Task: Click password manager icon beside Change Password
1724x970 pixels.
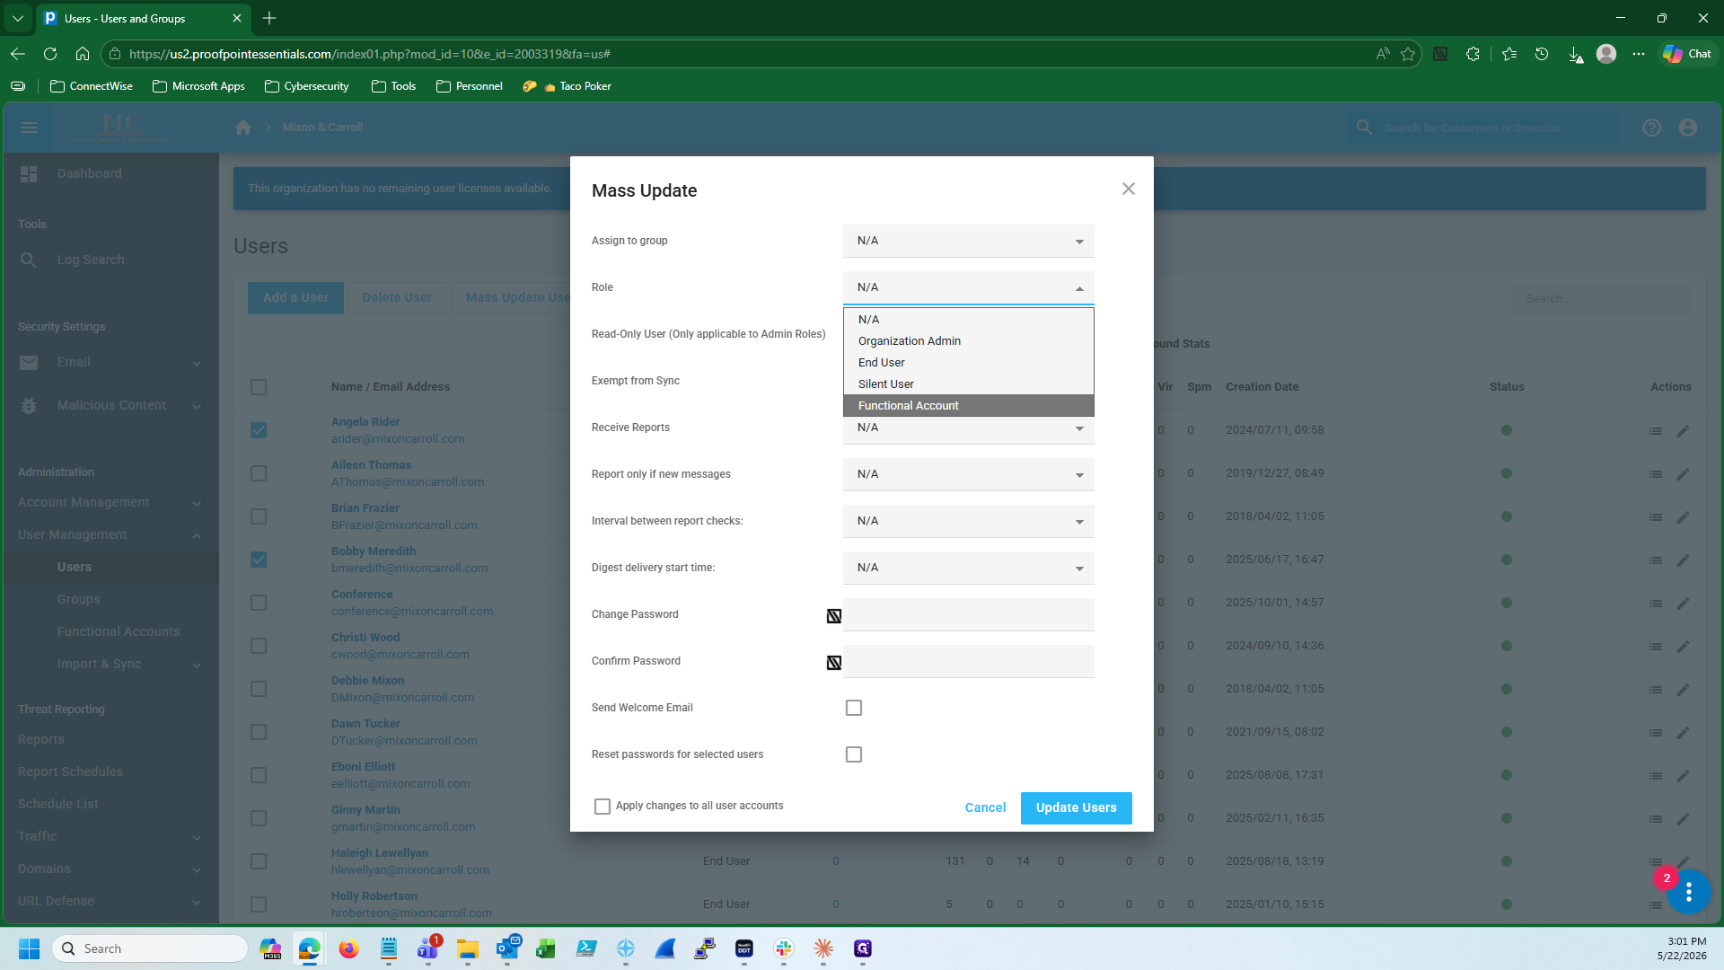Action: 834,615
